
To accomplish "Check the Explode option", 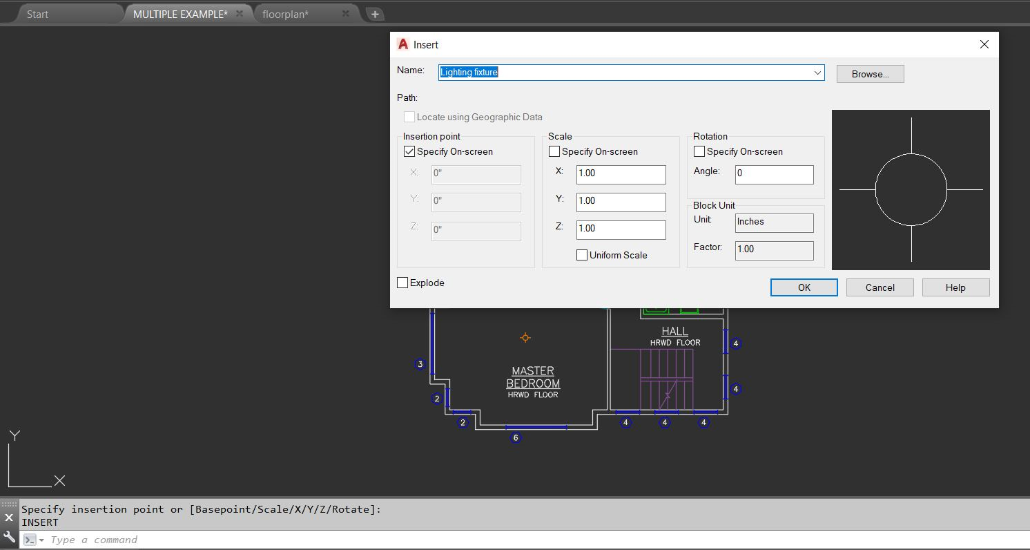I will pyautogui.click(x=402, y=283).
